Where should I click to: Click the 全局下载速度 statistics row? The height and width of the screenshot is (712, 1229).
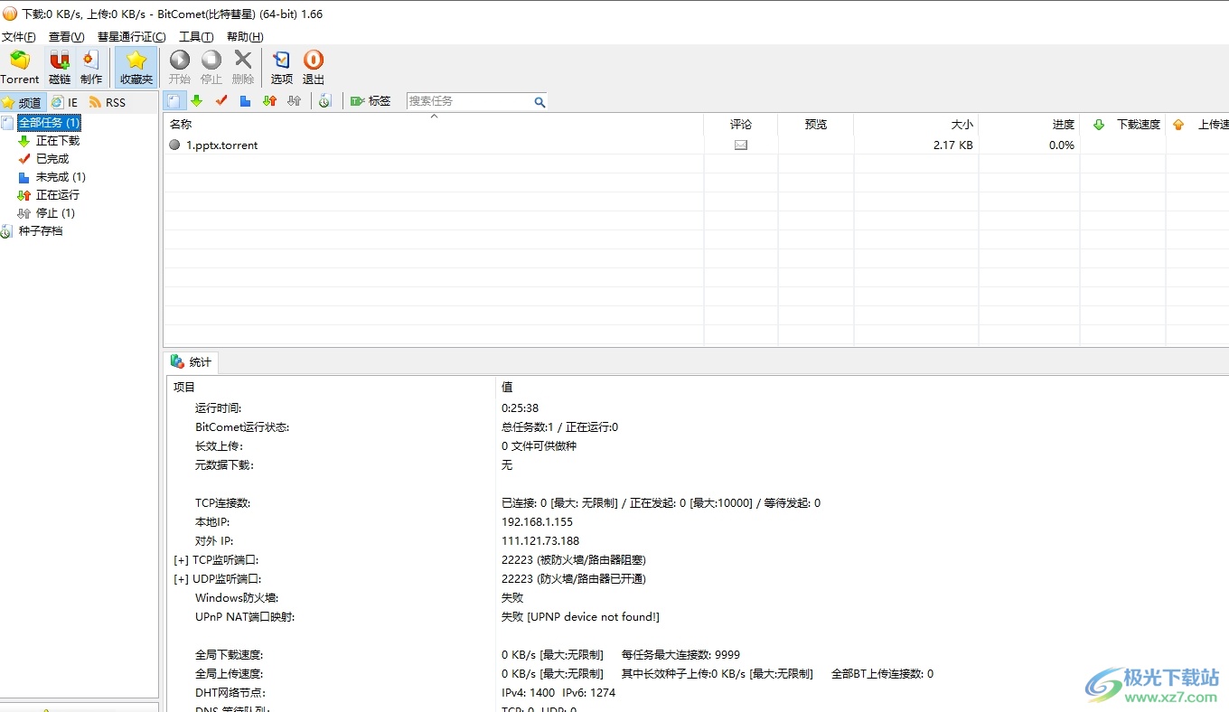tap(696, 655)
